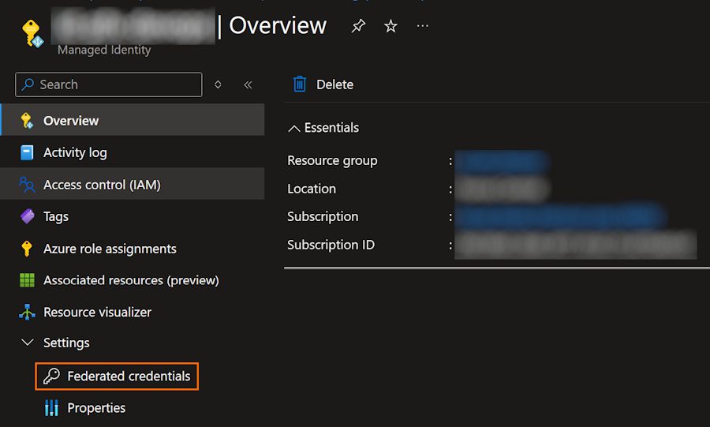
Task: Open Activity log
Action: (133, 152)
